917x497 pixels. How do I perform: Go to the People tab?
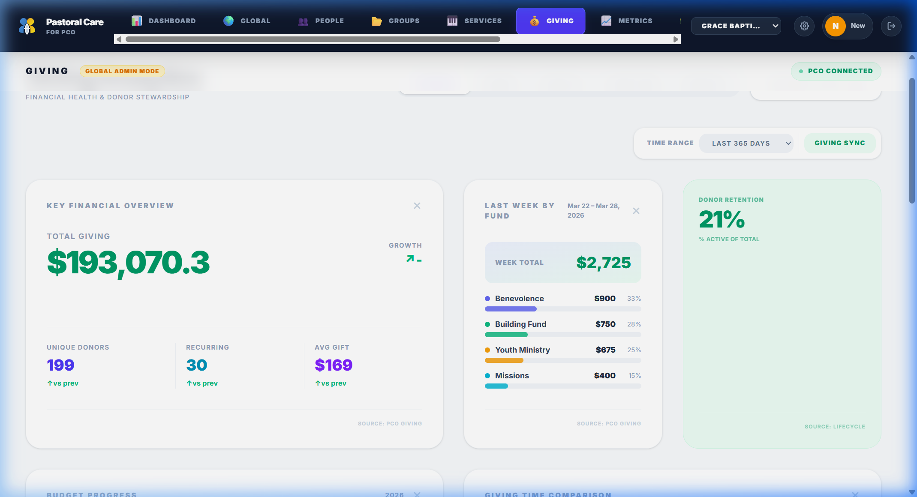(321, 21)
